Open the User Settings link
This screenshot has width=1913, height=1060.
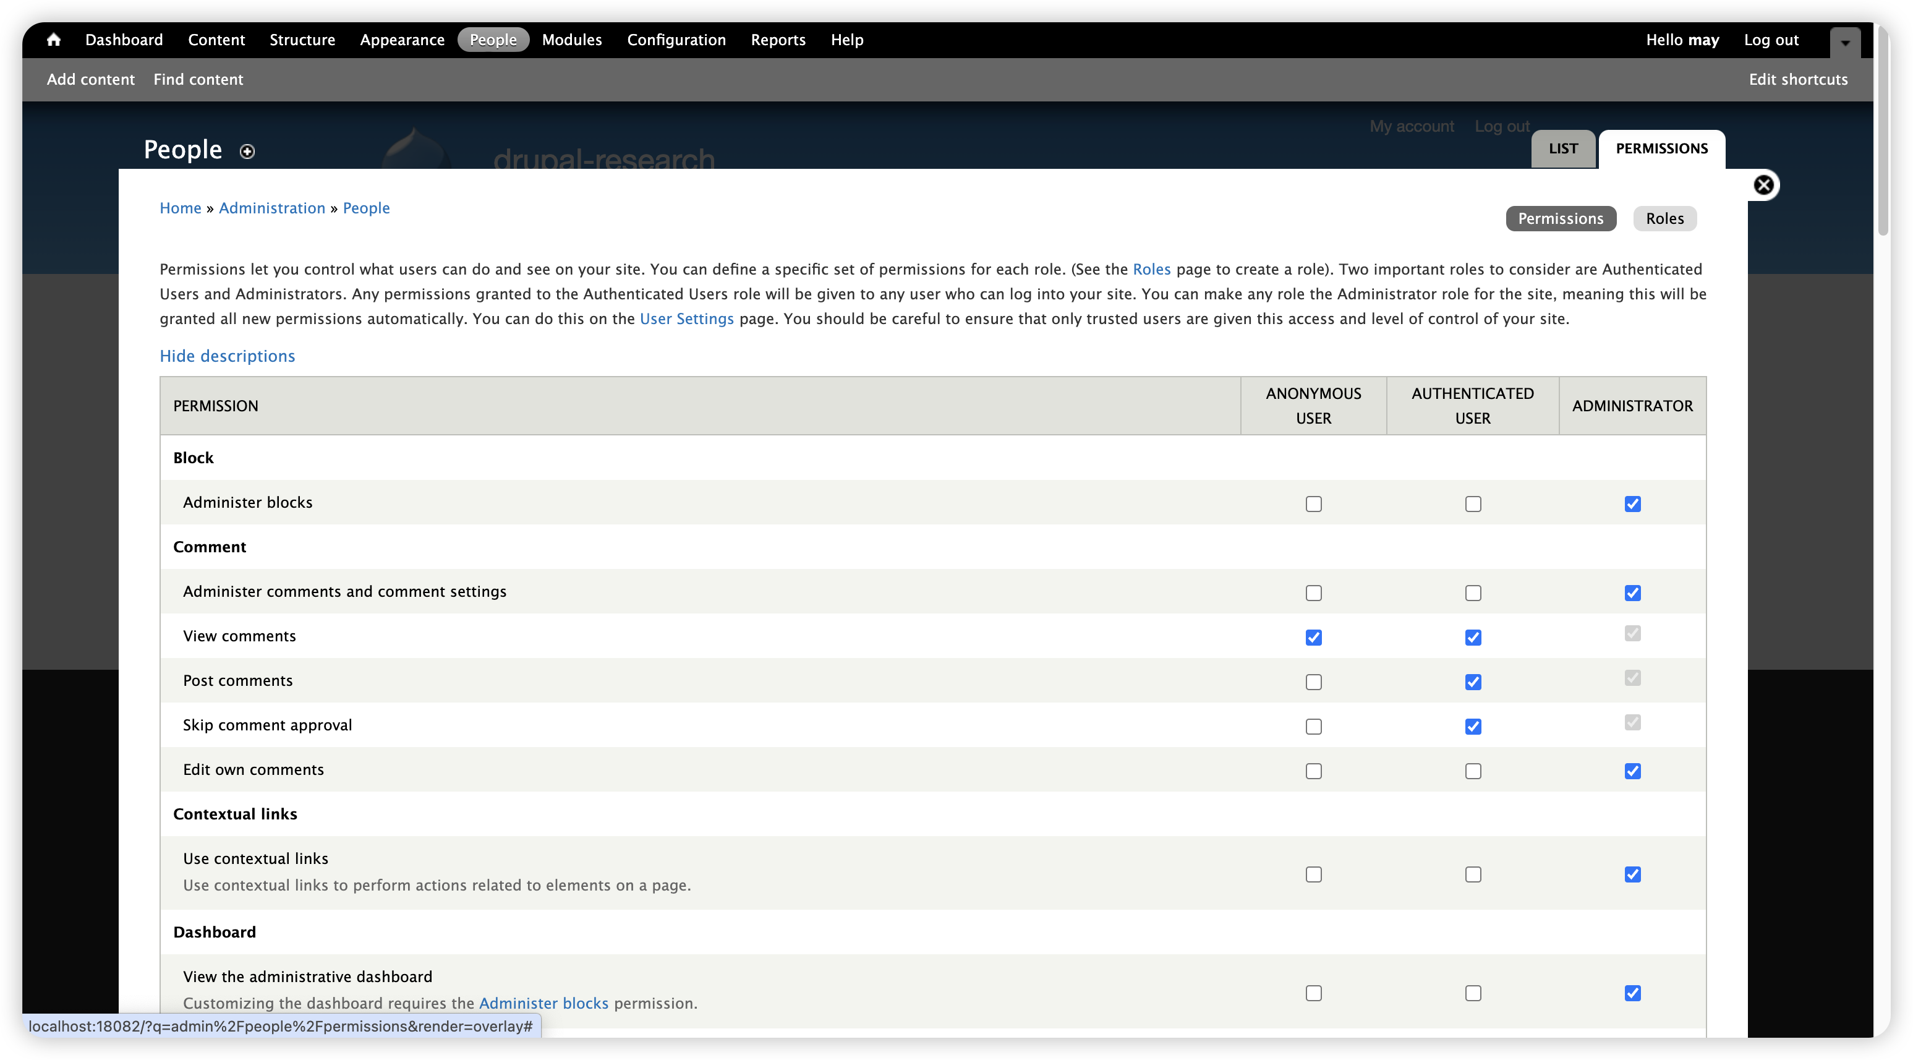tap(686, 318)
